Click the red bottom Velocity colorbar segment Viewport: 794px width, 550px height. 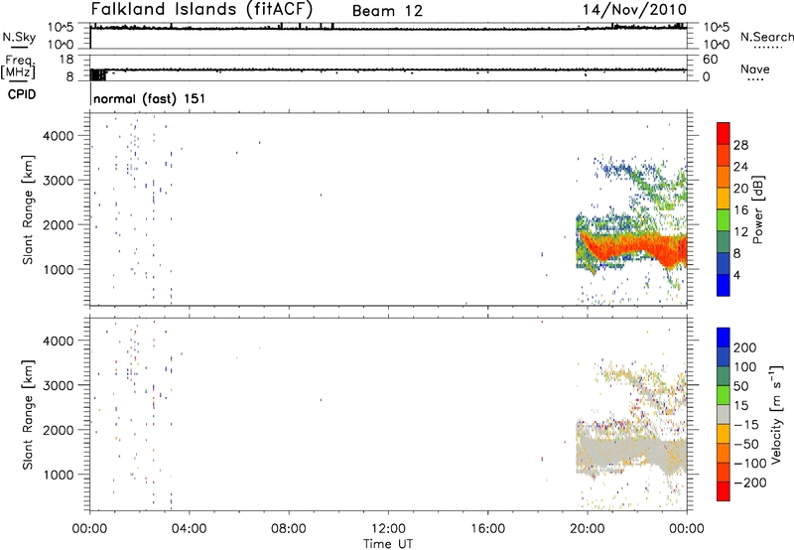coord(724,491)
